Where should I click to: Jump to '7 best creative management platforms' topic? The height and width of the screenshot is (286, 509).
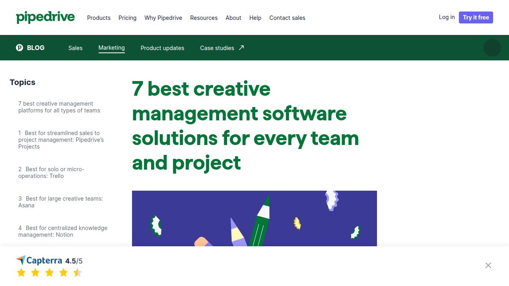(x=59, y=107)
